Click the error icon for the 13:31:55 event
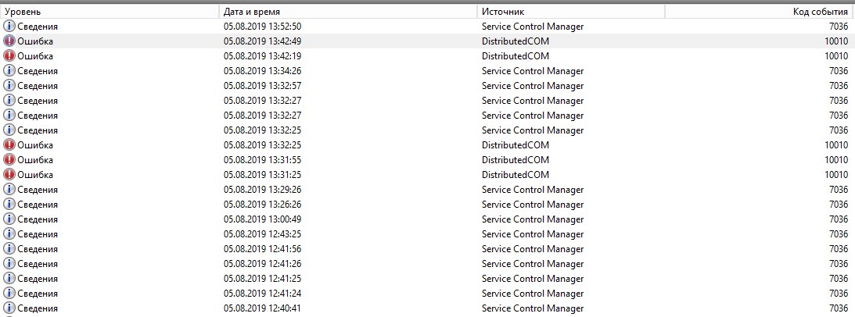 point(9,160)
